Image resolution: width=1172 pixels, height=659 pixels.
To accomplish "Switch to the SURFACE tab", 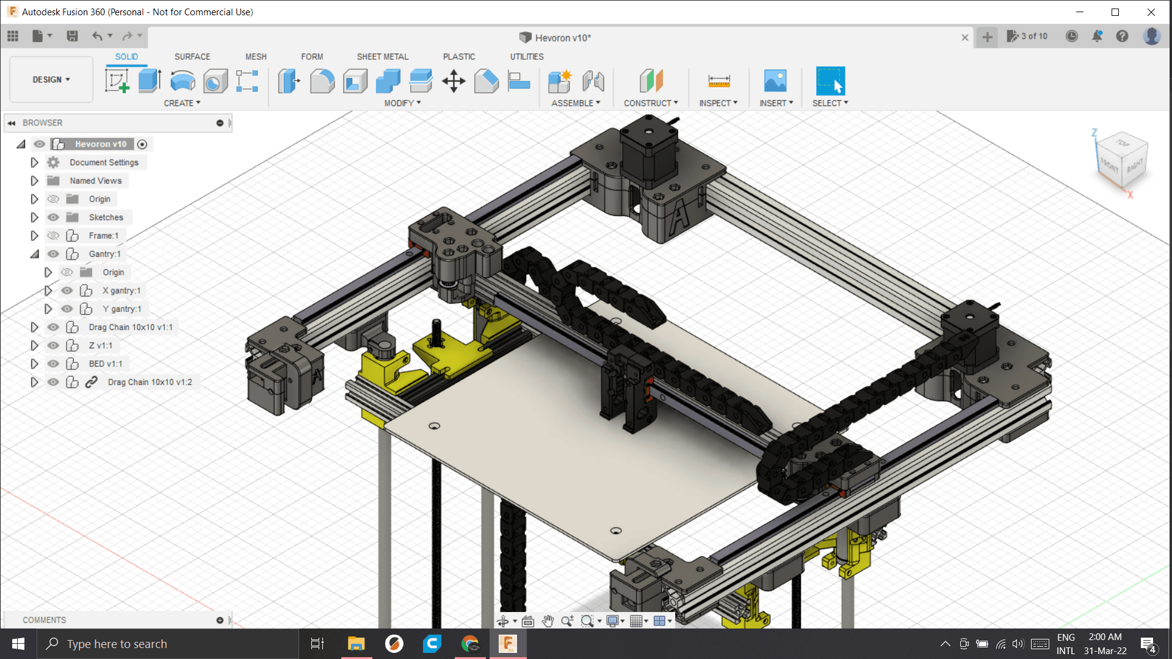I will click(192, 56).
